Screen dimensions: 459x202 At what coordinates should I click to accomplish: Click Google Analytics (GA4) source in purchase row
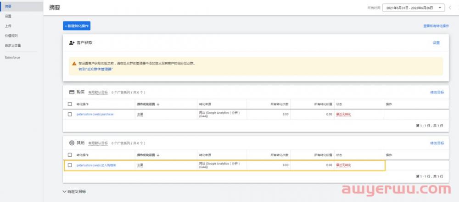click(x=219, y=115)
